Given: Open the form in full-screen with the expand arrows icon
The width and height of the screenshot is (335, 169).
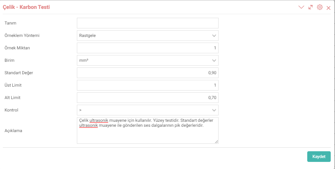Looking at the screenshot, I should point(310,7).
